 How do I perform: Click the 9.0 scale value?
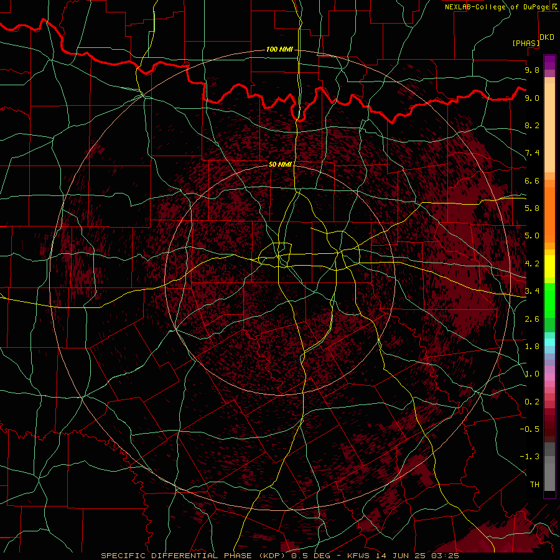click(532, 98)
